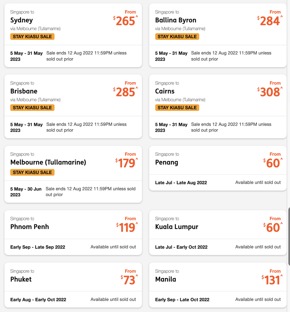Click the $119 Phnom Penh fare price
Screen dimensions: 290x312
pos(127,228)
